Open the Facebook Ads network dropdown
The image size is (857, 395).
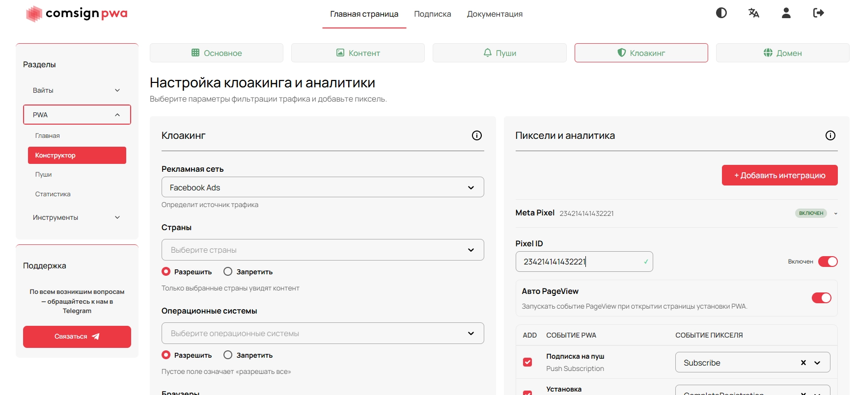coord(323,187)
